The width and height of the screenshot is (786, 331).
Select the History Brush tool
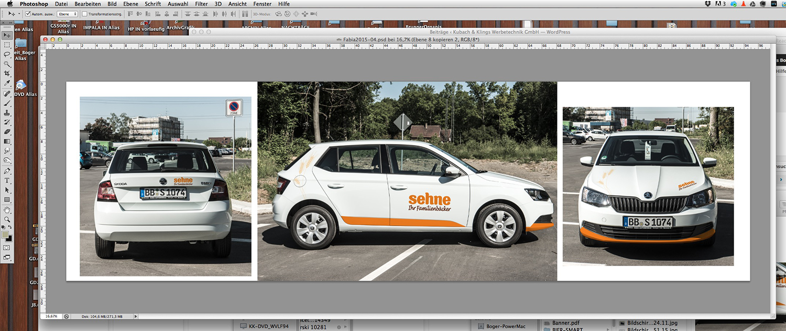point(7,122)
